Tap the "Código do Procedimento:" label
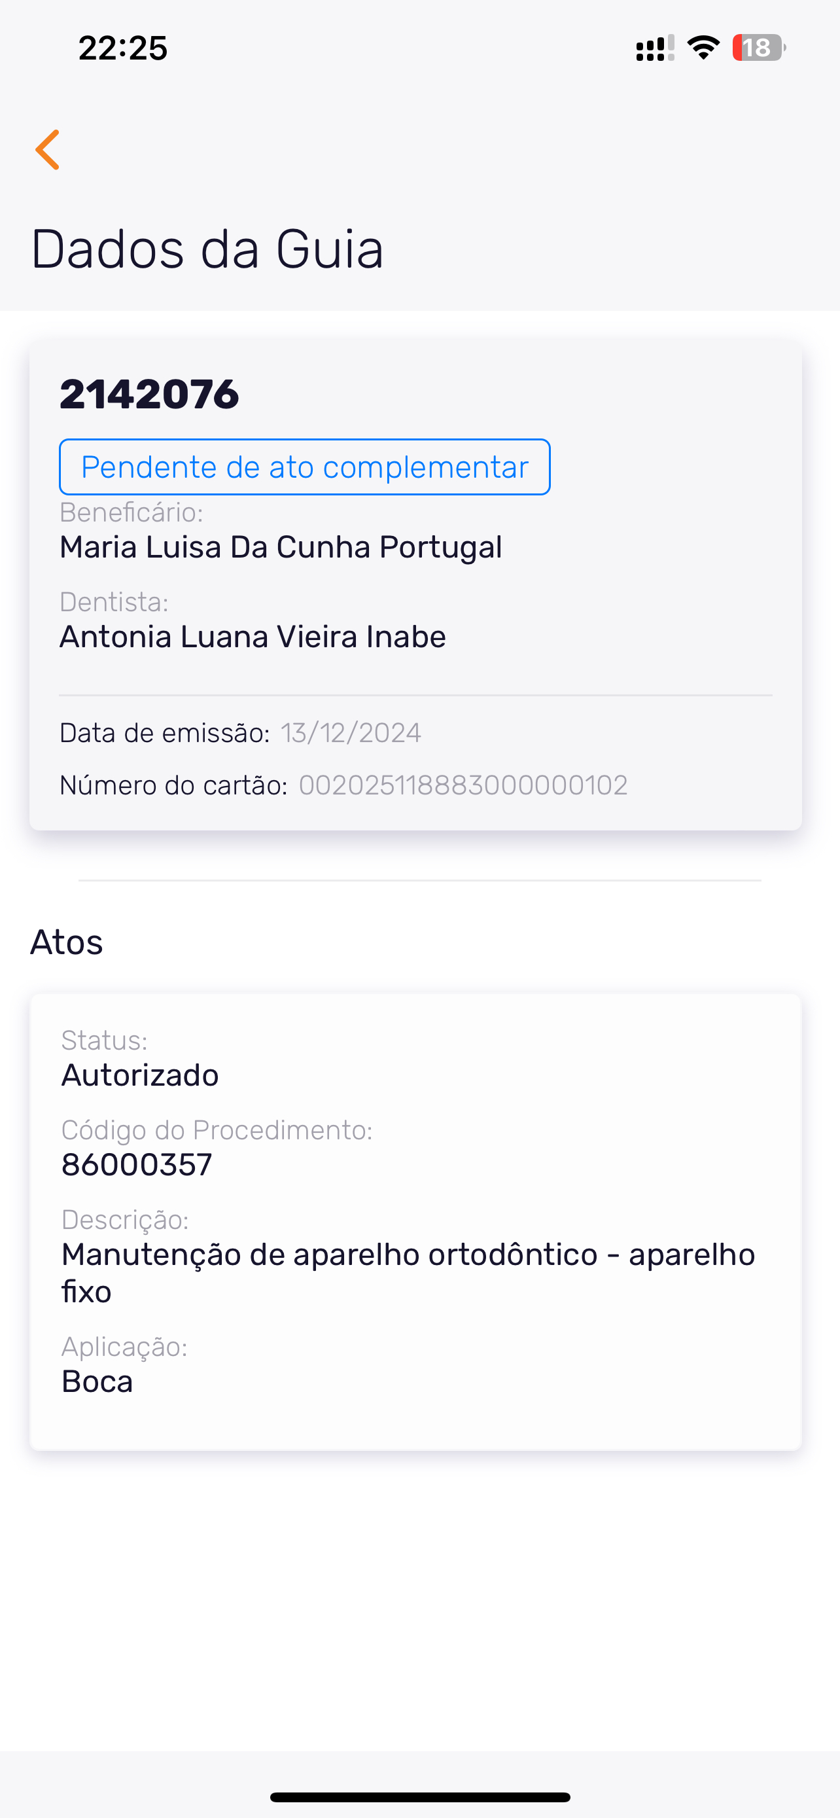The image size is (840, 1818). (217, 1130)
